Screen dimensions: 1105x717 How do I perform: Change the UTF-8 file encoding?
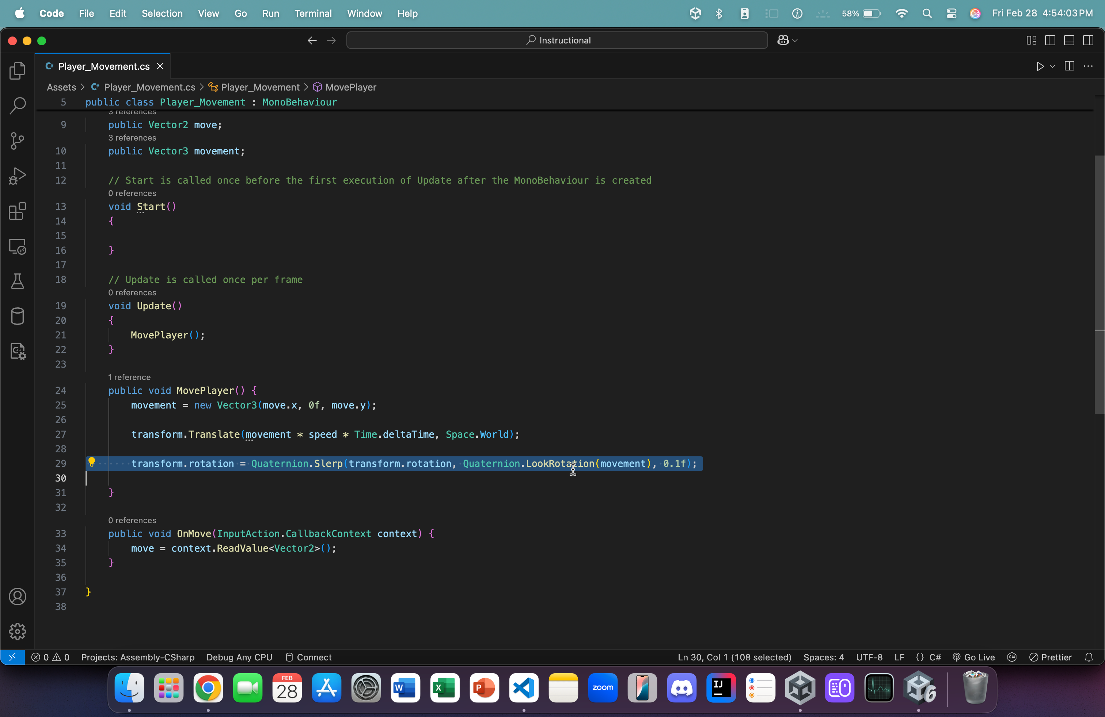(869, 657)
